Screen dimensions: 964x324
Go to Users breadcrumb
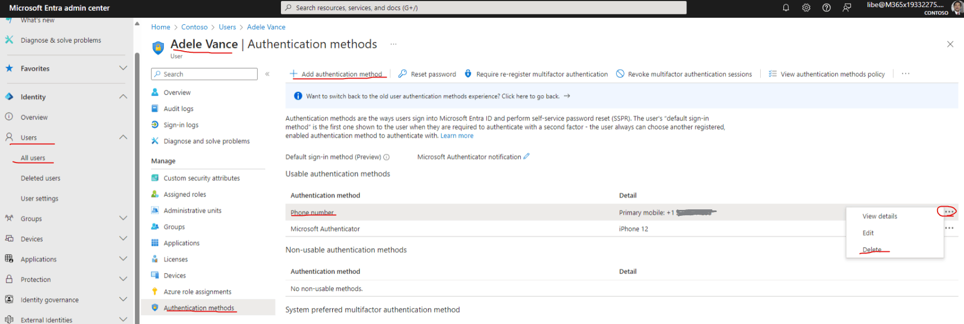pos(227,27)
